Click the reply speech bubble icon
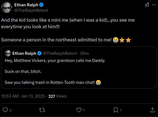 tap(5, 110)
